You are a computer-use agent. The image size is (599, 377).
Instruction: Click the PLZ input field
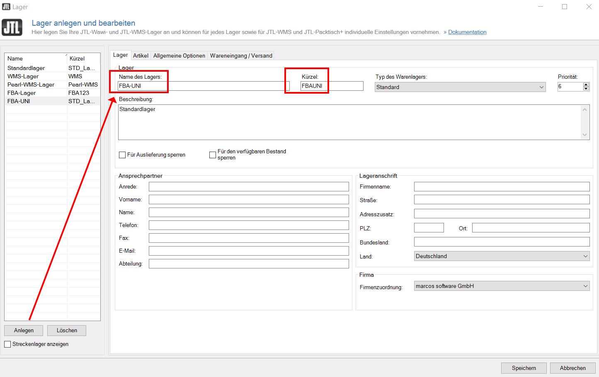429,227
